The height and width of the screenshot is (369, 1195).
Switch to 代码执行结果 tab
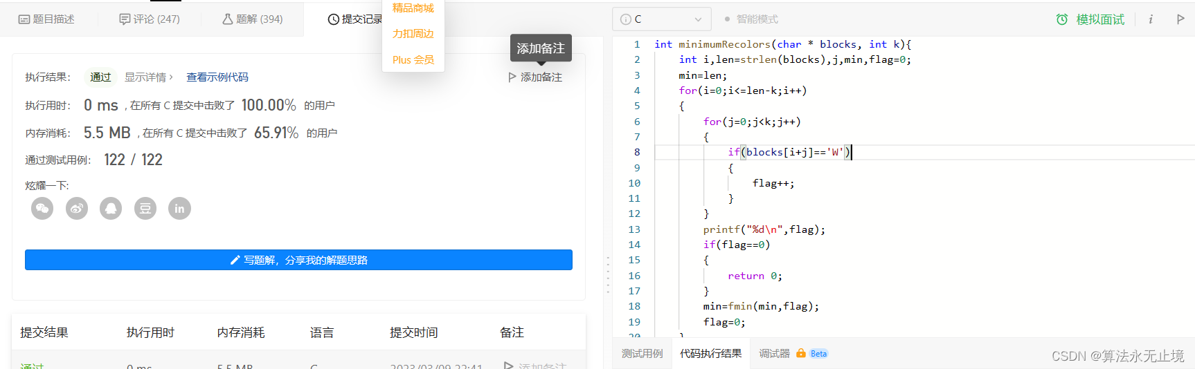[x=711, y=353]
